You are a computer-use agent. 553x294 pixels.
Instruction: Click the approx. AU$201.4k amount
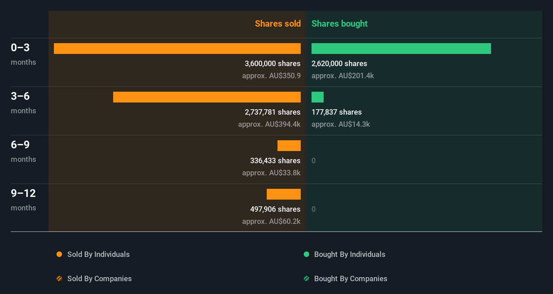click(x=343, y=76)
